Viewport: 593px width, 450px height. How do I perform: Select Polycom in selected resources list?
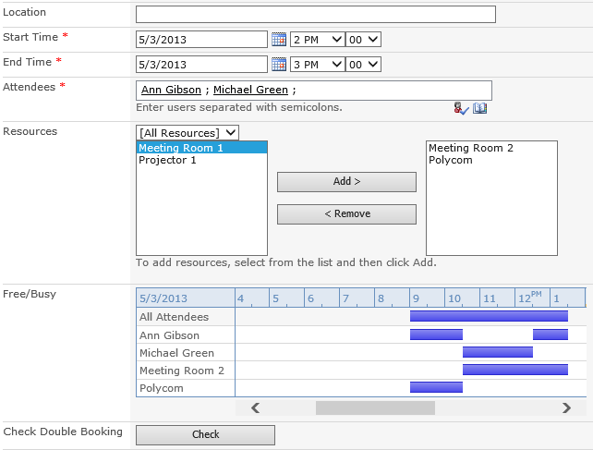pyautogui.click(x=451, y=160)
